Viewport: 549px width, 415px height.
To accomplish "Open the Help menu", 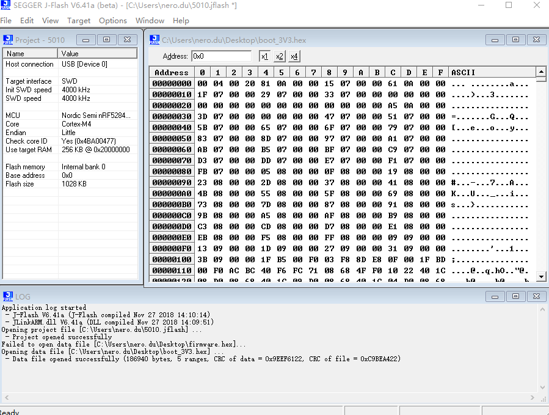I will point(181,21).
